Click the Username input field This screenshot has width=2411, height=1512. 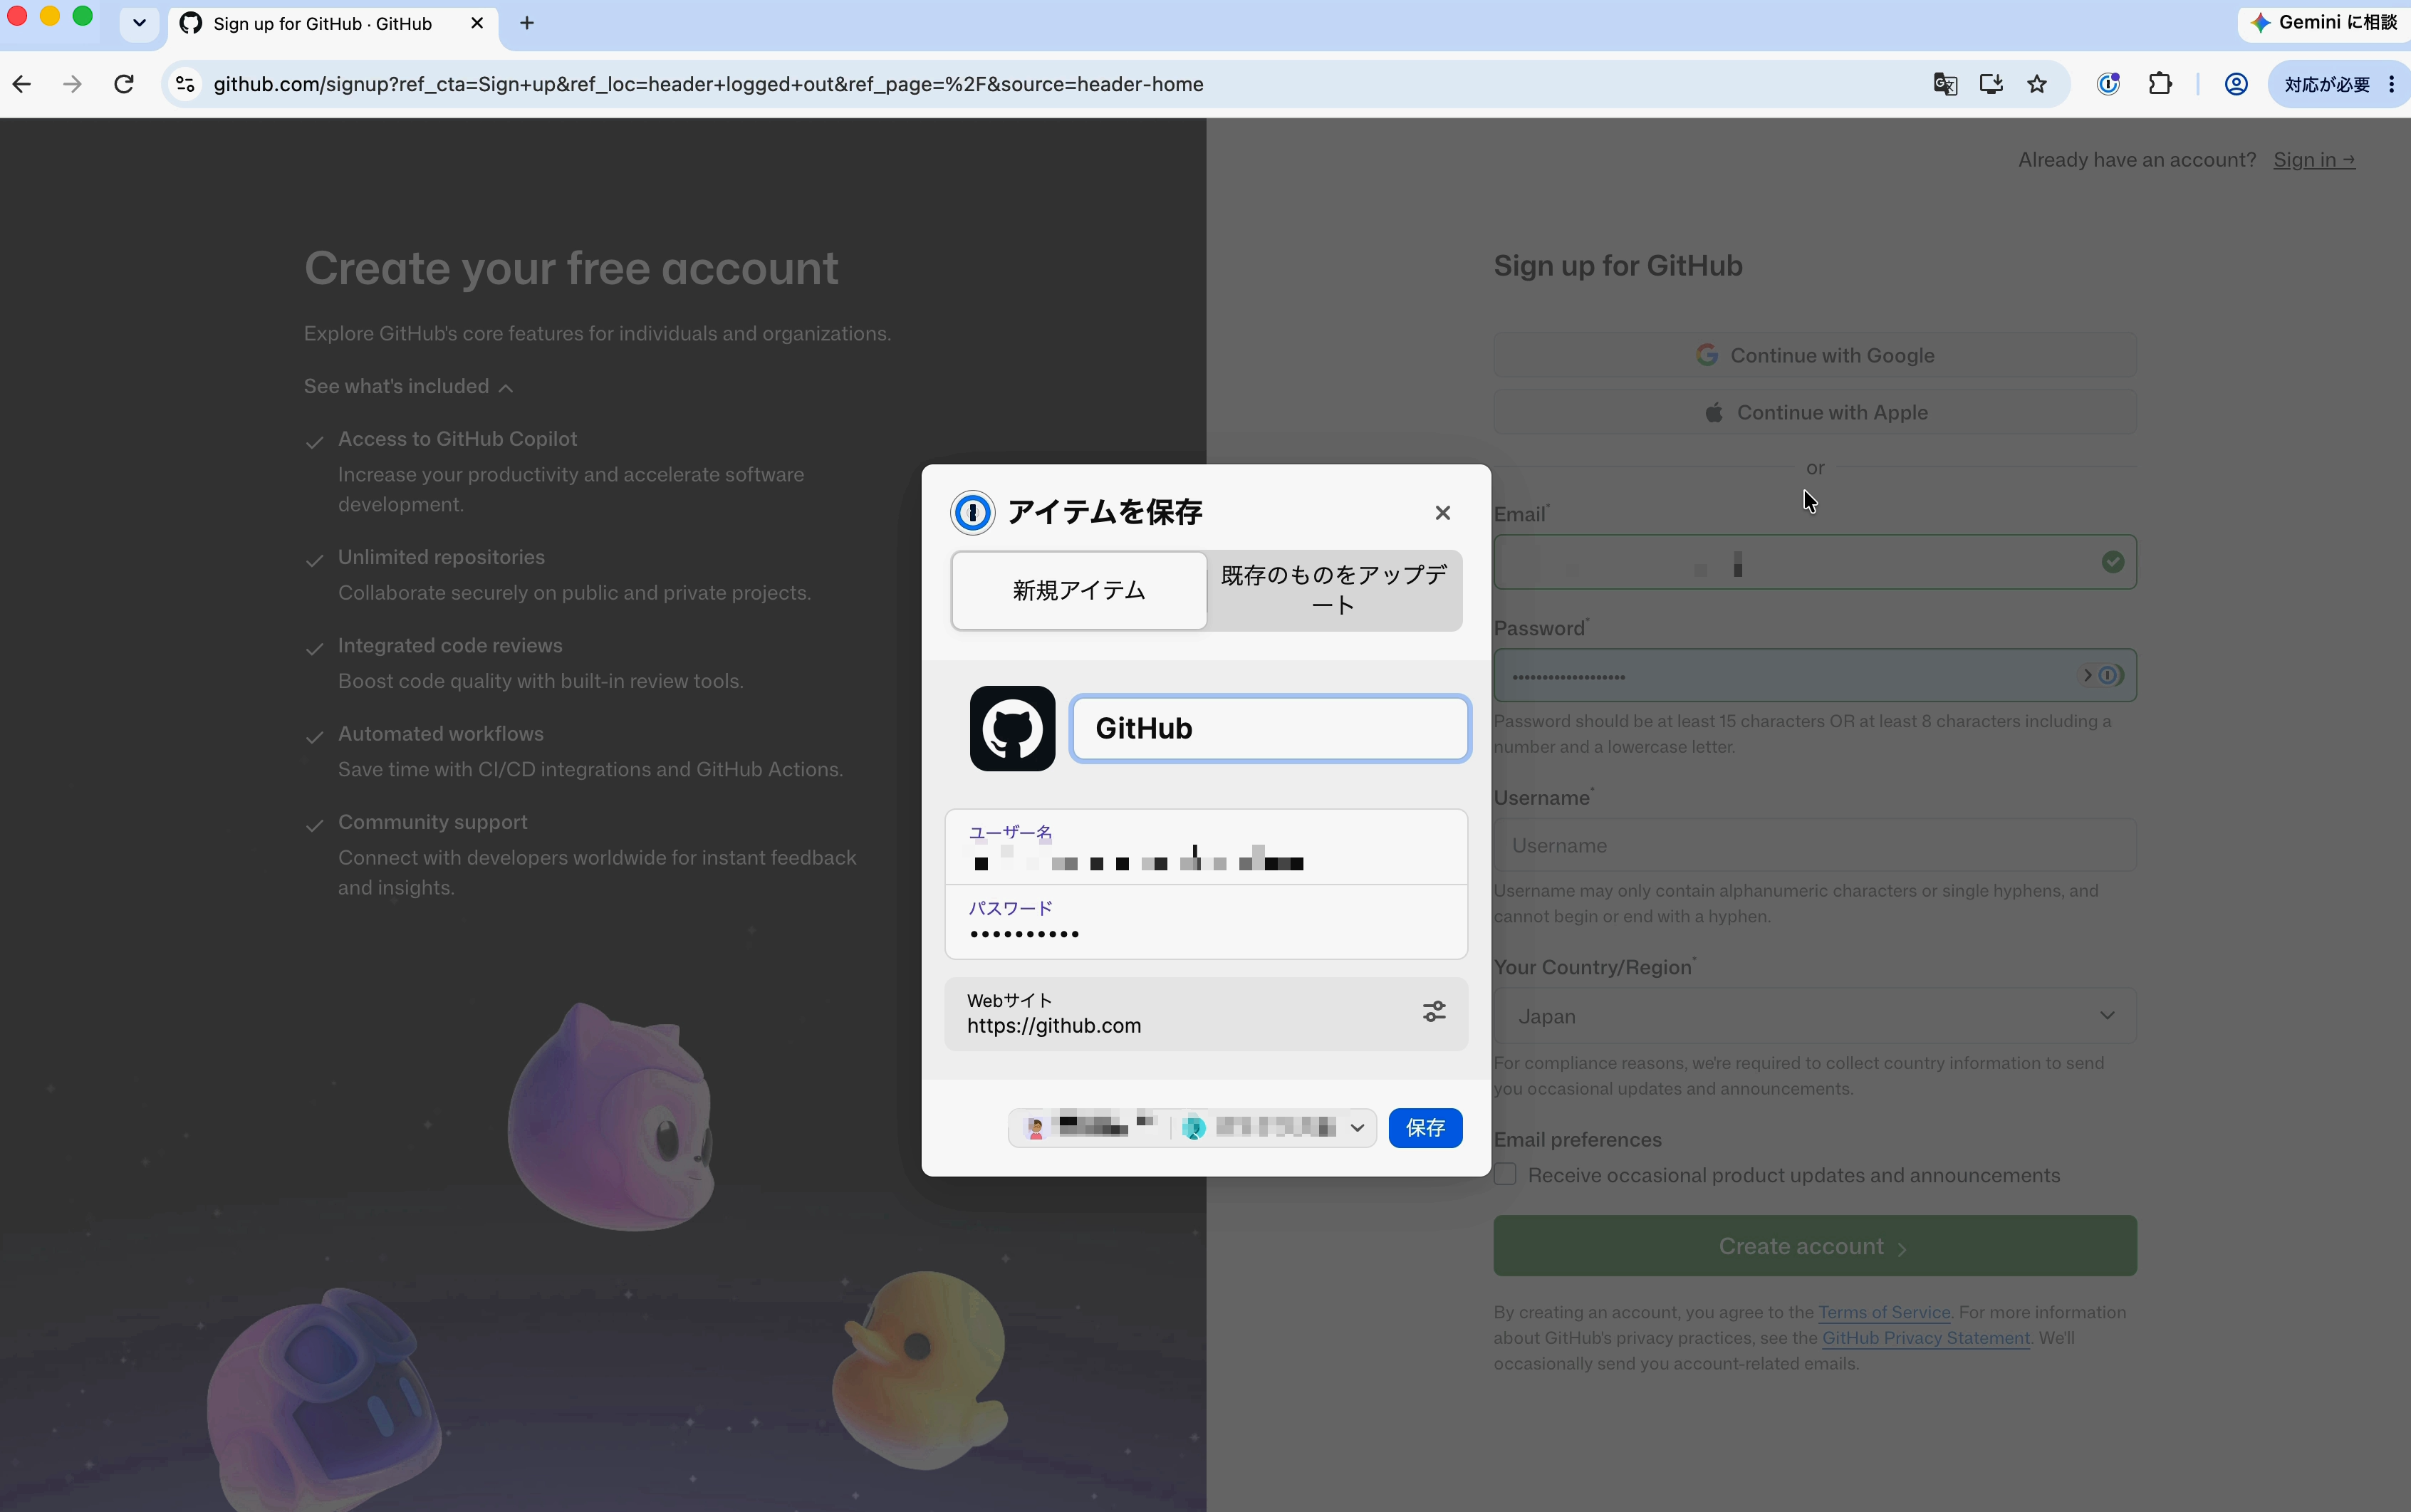[x=1815, y=845]
